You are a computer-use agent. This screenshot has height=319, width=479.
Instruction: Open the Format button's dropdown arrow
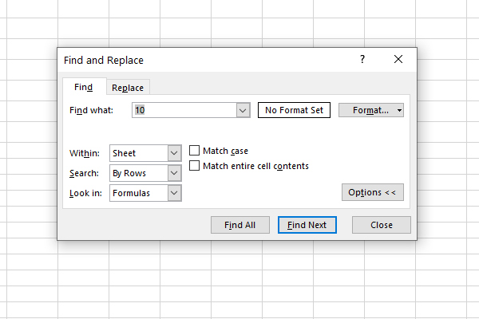[398, 110]
